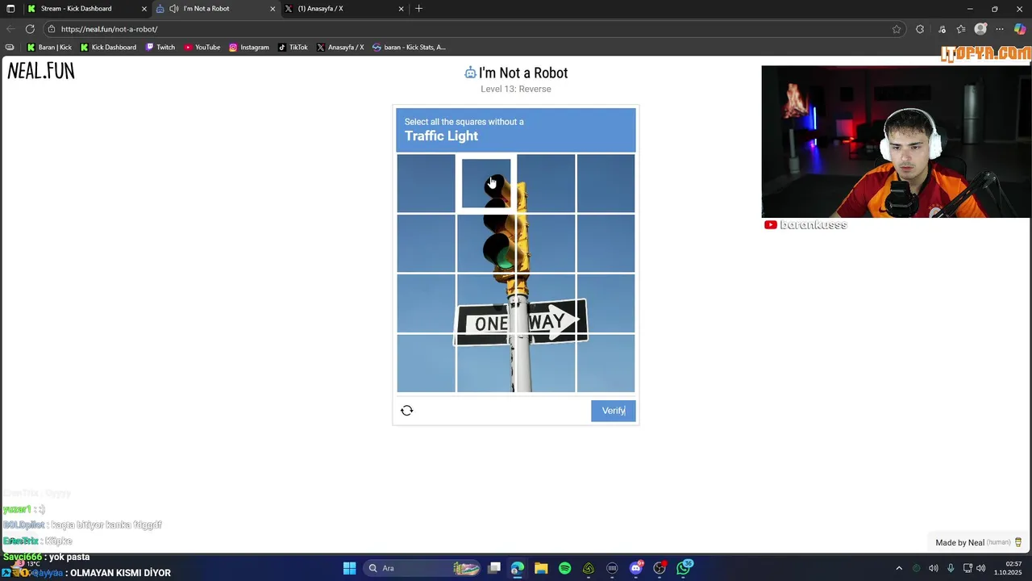Screen dimensions: 1032x581
Task: Open Task View from the taskbar
Action: 494,568
